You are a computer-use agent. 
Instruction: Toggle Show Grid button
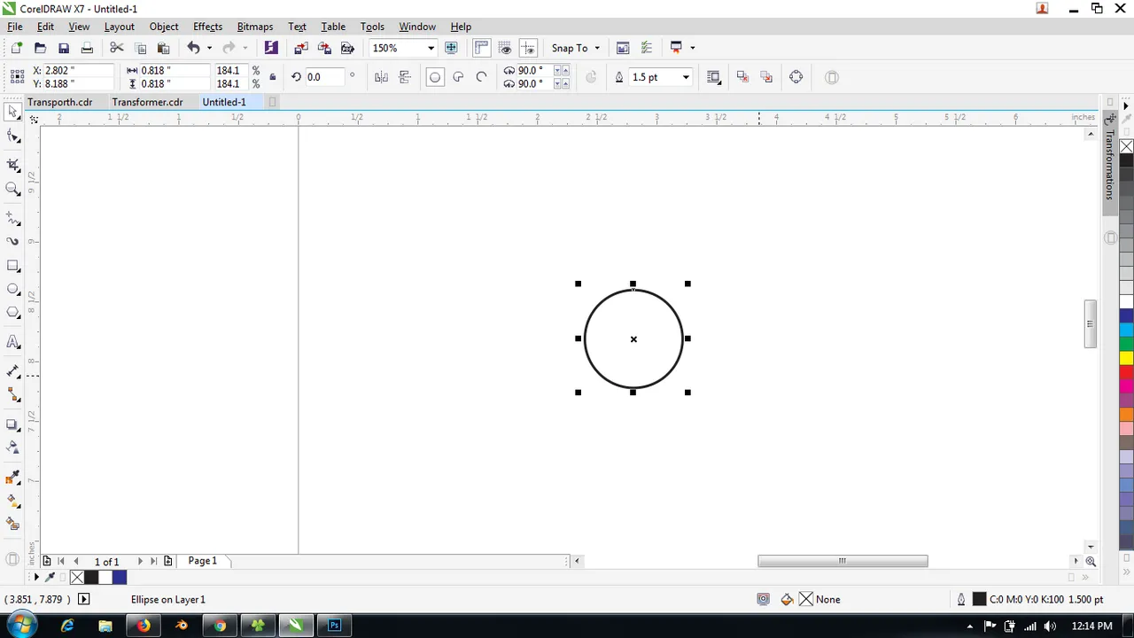click(x=505, y=48)
